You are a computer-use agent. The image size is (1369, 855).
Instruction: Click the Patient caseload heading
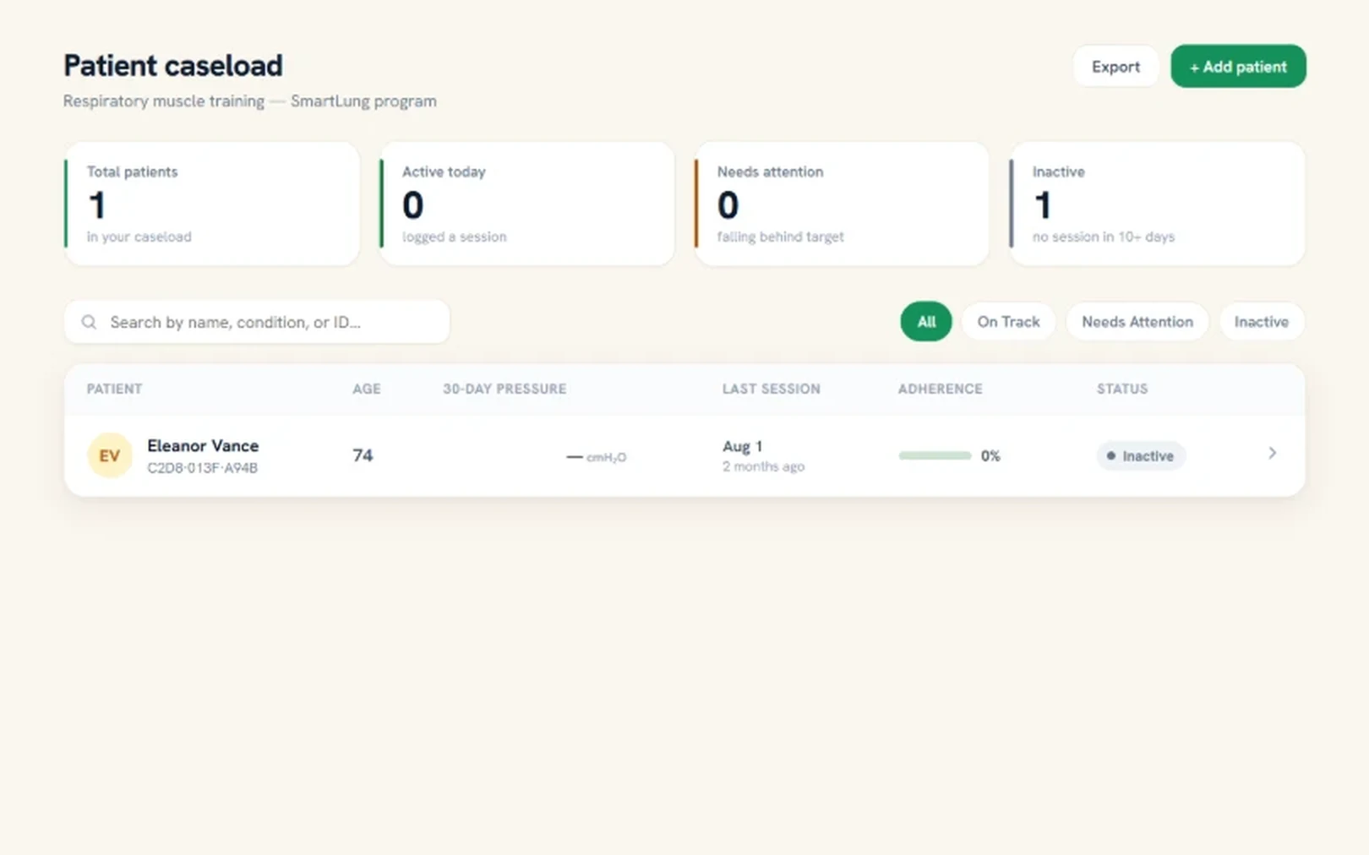click(173, 66)
